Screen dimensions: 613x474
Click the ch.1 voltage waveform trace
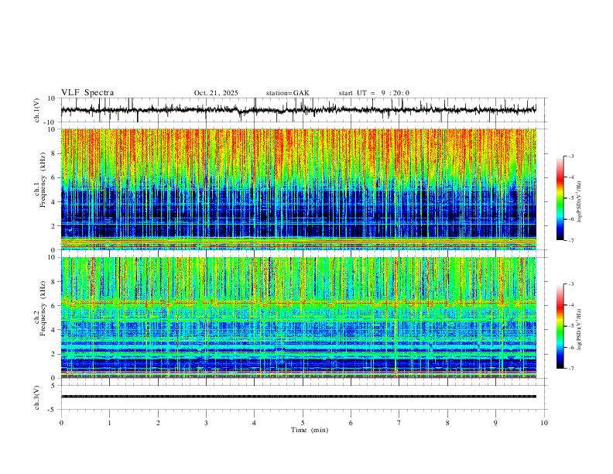pos(298,110)
